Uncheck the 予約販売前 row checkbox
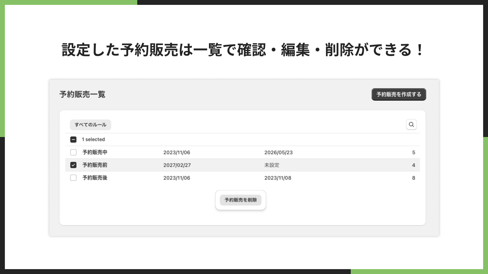This screenshot has height=274, width=488. click(73, 165)
